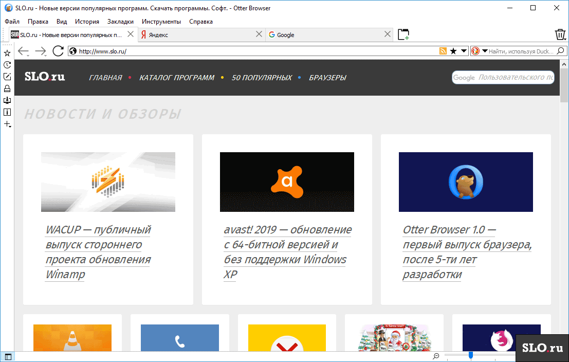Click the RSS feed icon in address bar
This screenshot has height=362, width=569.
[443, 51]
